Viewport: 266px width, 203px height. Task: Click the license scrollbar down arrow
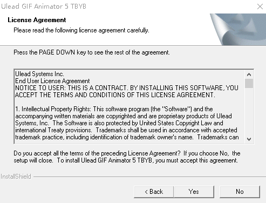tap(249, 139)
